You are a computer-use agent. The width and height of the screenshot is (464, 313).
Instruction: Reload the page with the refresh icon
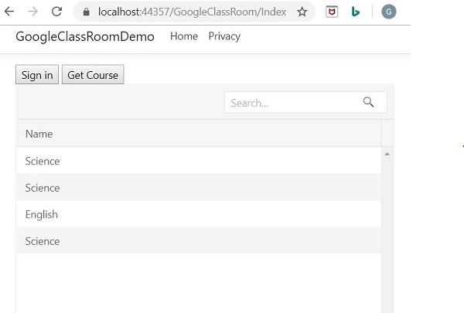pyautogui.click(x=56, y=12)
